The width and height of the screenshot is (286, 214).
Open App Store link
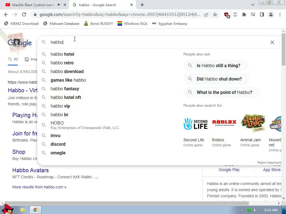coord(272,170)
